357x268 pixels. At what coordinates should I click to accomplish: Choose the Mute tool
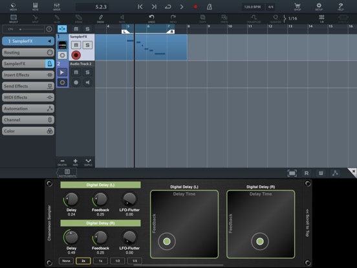(x=122, y=19)
